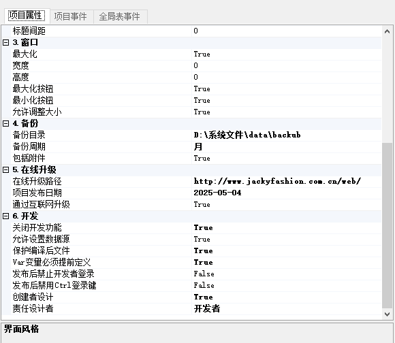Select the 最大化按钮 property label
The width and height of the screenshot is (395, 343).
point(33,89)
